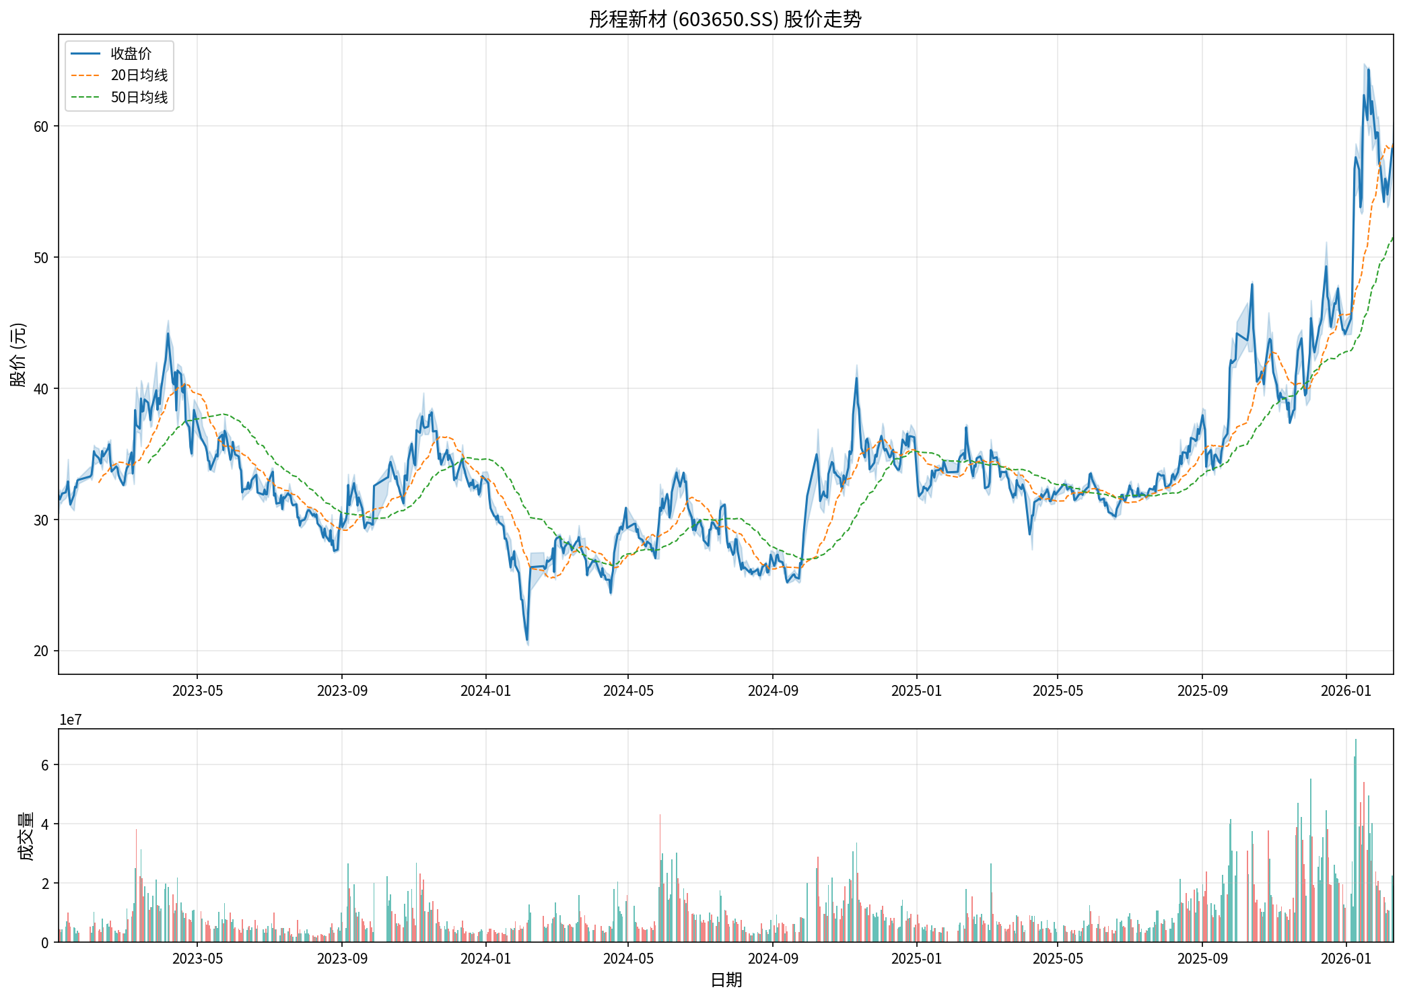
Task: Click the 成交量 y-axis label
Action: coord(26,836)
